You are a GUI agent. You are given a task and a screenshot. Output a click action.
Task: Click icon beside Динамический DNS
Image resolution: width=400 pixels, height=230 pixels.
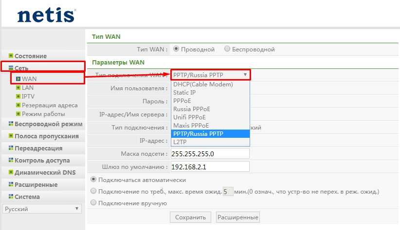pos(11,172)
